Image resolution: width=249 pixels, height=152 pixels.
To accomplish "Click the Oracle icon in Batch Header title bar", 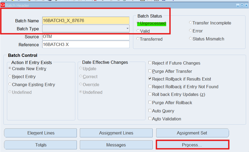I will pyautogui.click(x=3, y=5).
